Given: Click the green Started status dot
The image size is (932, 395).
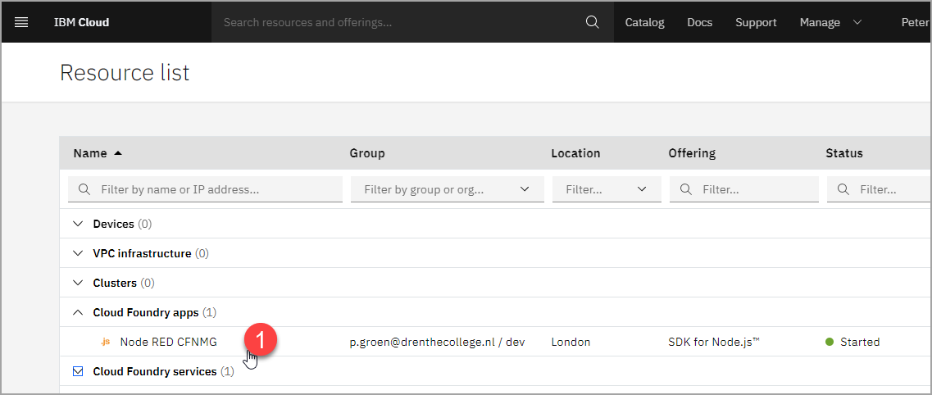Looking at the screenshot, I should point(830,342).
